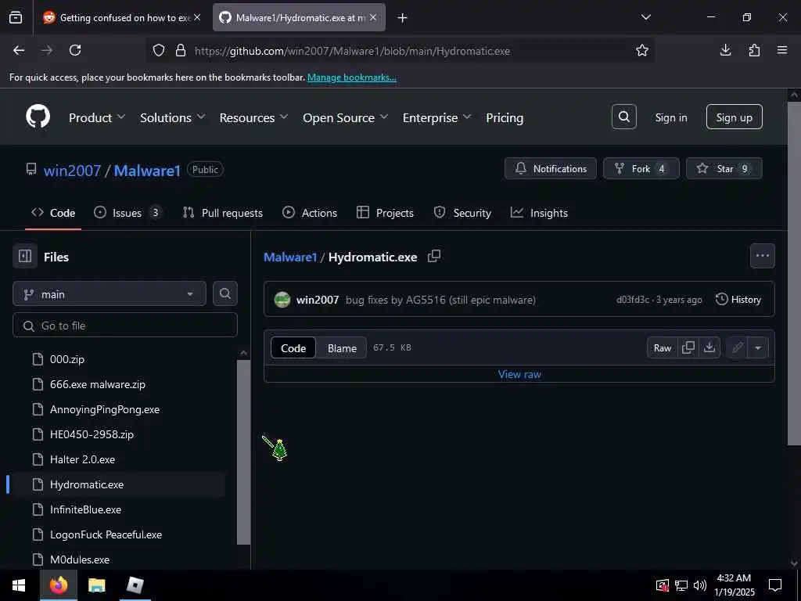Open File Explorer from taskbar
This screenshot has height=601, width=801.
click(x=96, y=585)
